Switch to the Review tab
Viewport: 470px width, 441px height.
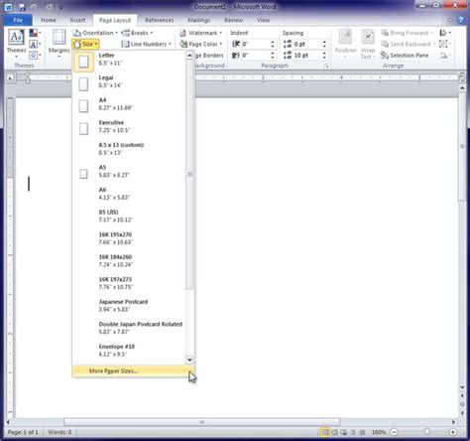click(x=233, y=20)
